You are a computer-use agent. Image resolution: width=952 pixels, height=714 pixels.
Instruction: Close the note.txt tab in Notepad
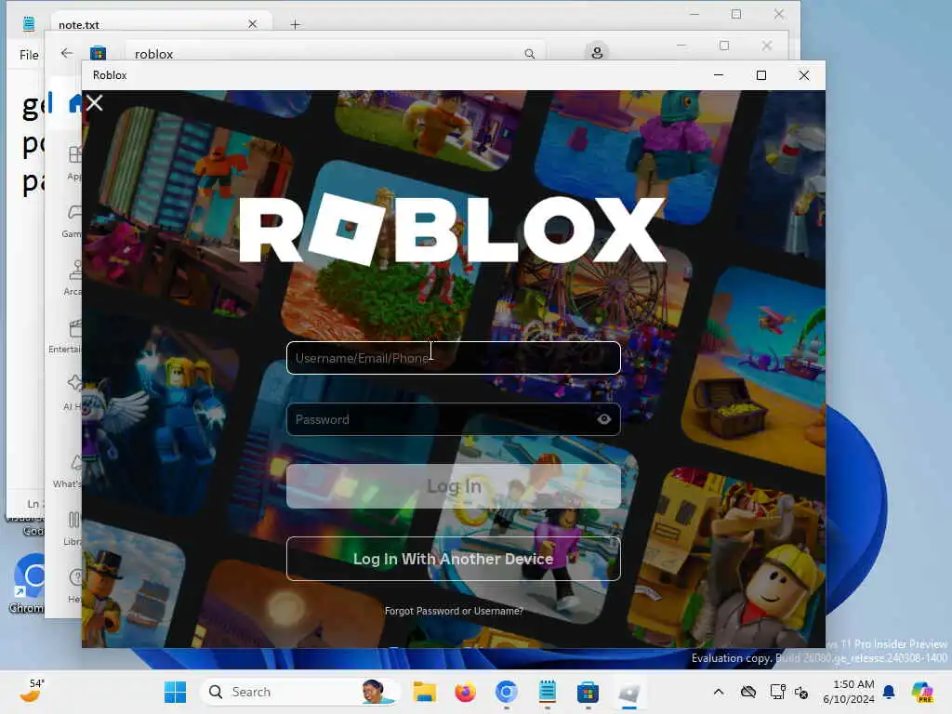click(x=253, y=24)
